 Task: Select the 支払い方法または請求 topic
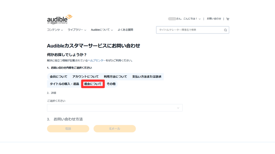[x=147, y=77]
